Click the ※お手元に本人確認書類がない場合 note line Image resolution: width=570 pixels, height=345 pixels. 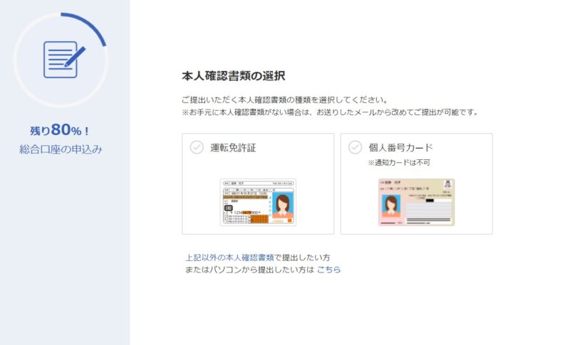pos(330,112)
